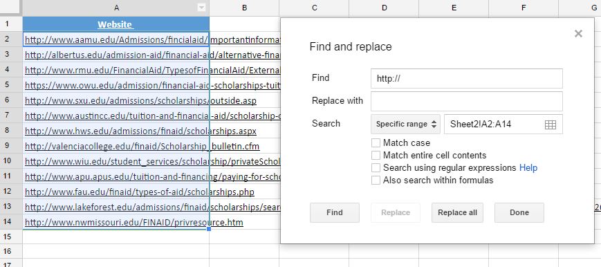Viewport: 601px width, 267px height.
Task: Select row 8 header
Action: click(x=11, y=131)
